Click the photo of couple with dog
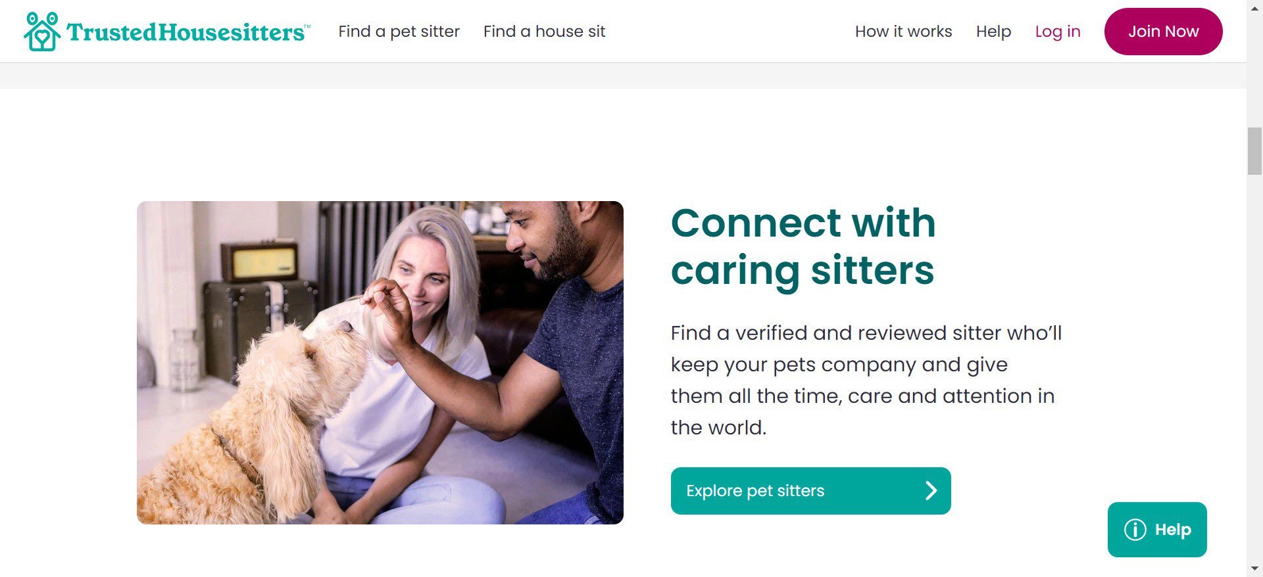The image size is (1263, 577). pyautogui.click(x=380, y=362)
